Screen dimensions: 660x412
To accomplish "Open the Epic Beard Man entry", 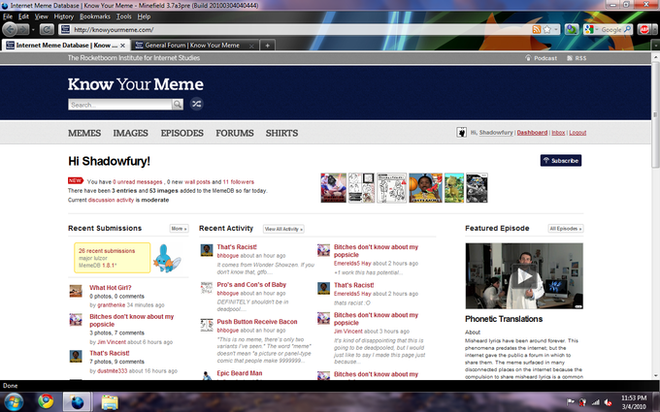I will [x=240, y=373].
